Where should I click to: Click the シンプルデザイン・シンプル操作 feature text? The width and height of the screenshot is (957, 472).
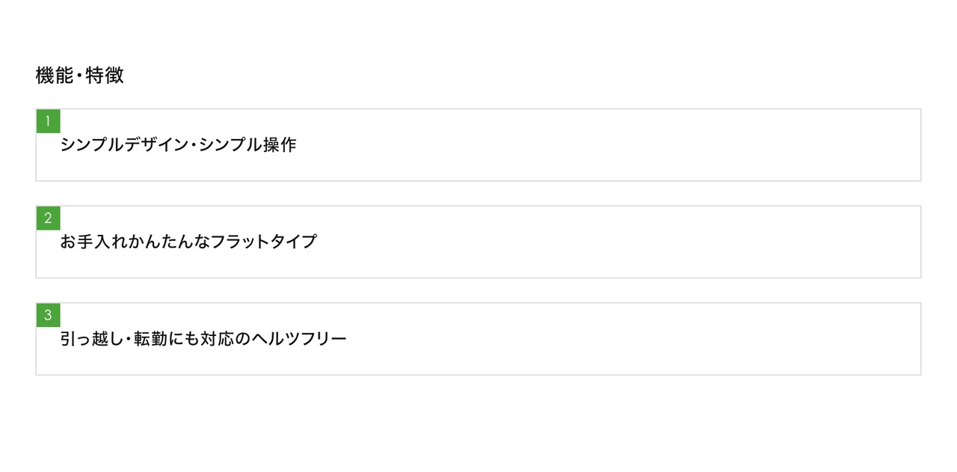tap(178, 145)
